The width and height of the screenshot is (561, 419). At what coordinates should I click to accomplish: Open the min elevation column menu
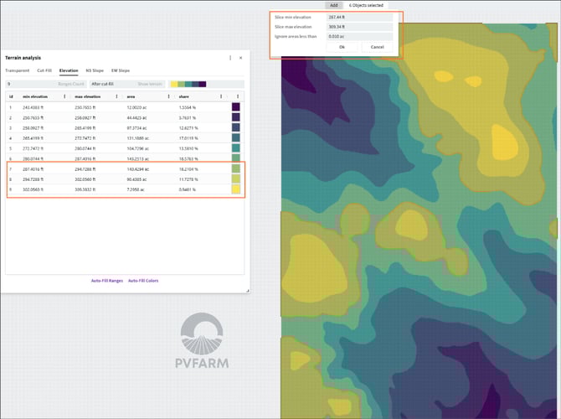tap(64, 96)
